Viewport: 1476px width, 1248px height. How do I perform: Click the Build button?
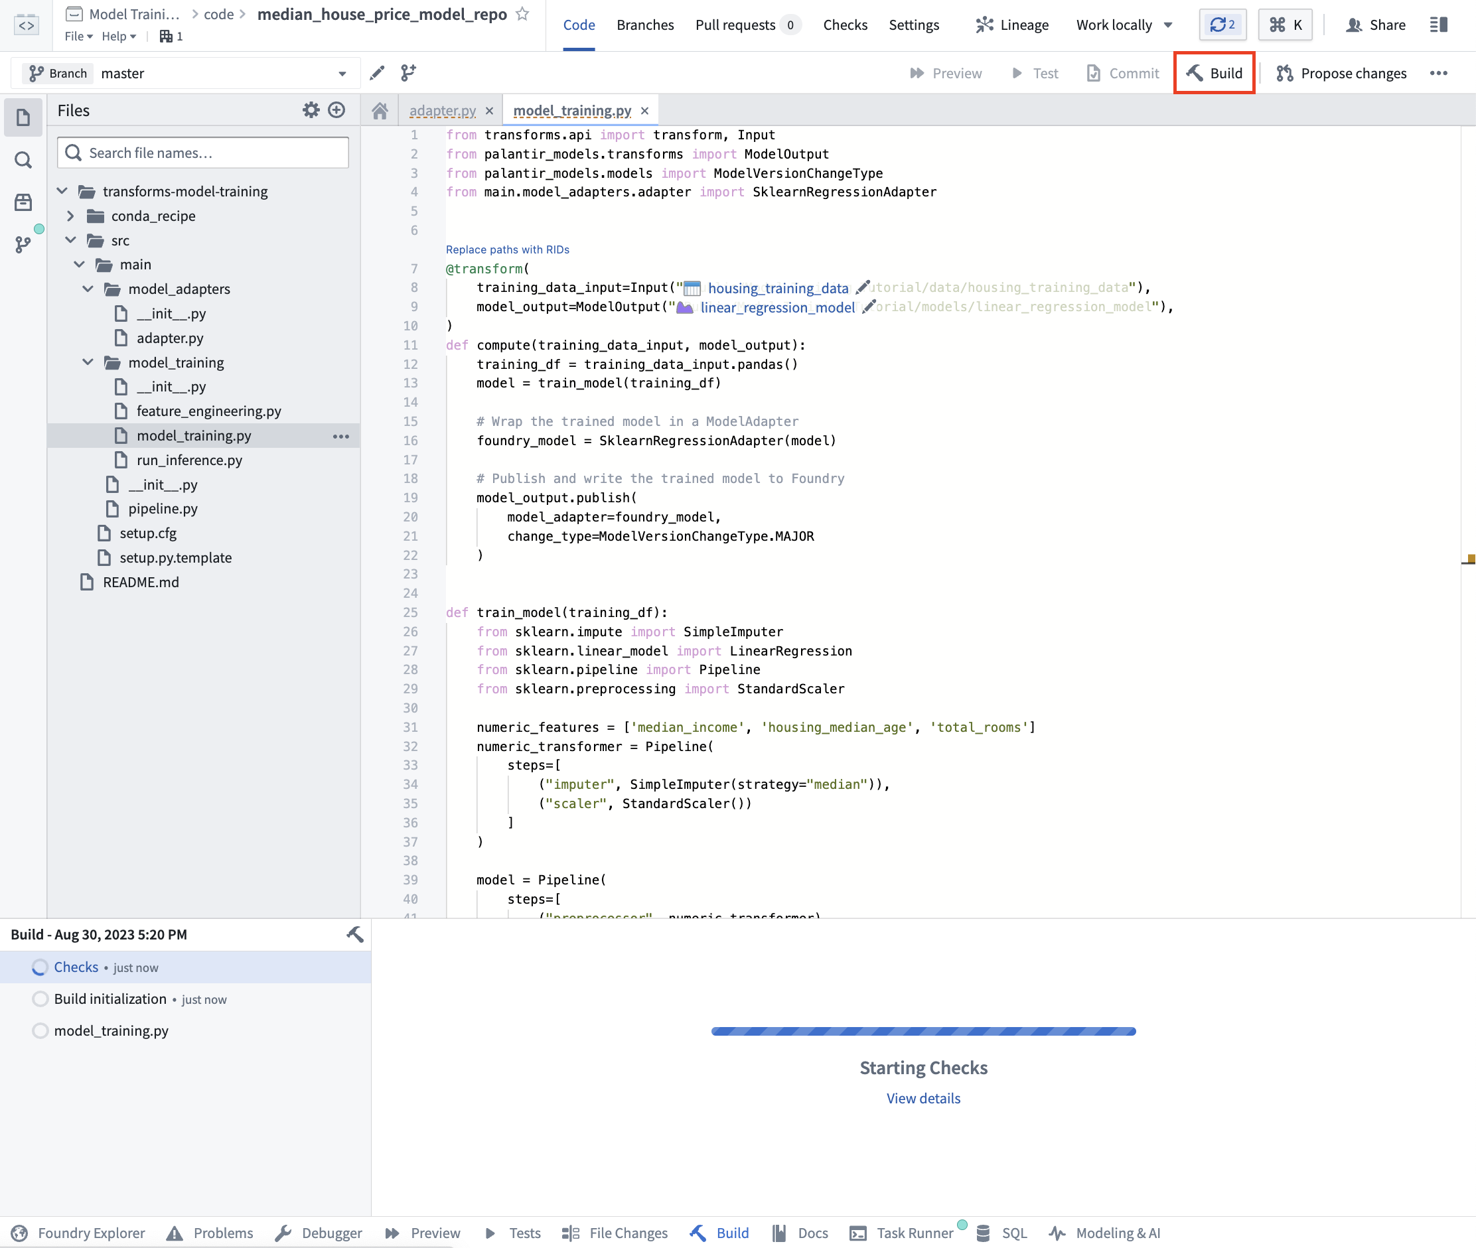point(1215,73)
